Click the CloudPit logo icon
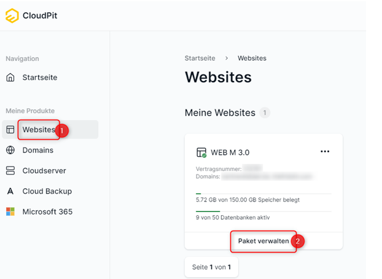This screenshot has width=382, height=279. tap(12, 15)
